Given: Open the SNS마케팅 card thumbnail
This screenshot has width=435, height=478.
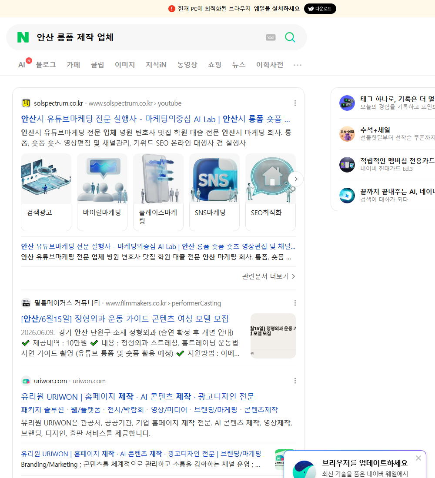Looking at the screenshot, I should coord(214,179).
